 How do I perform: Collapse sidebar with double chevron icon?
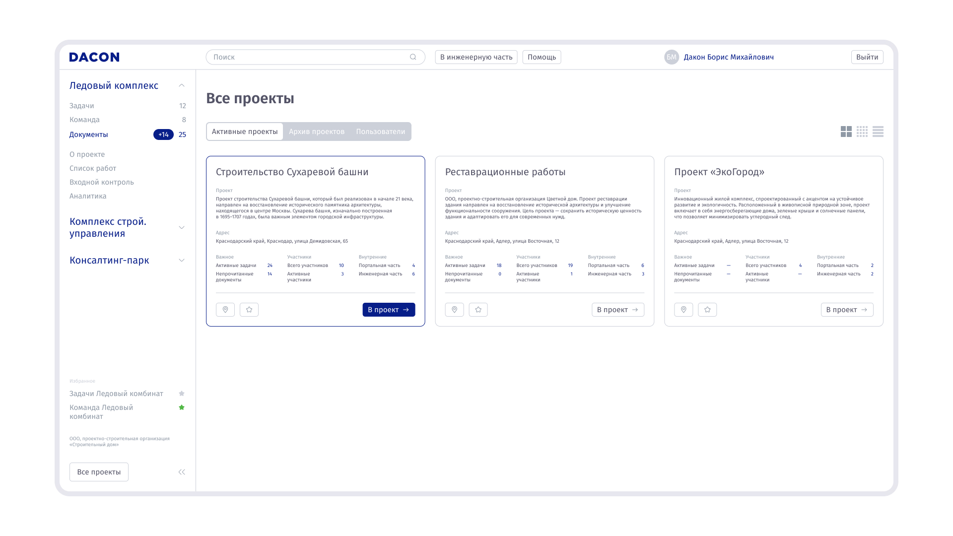click(x=182, y=472)
